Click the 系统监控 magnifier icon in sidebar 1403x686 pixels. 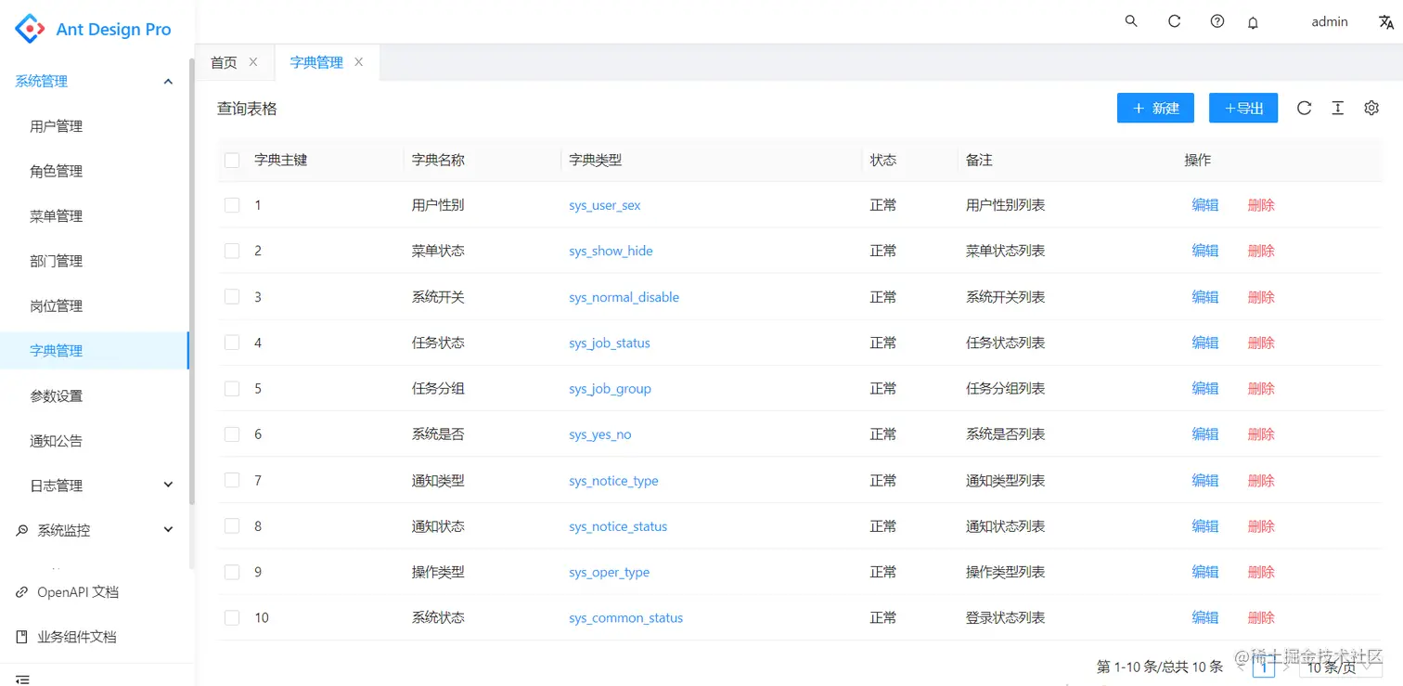coord(22,531)
